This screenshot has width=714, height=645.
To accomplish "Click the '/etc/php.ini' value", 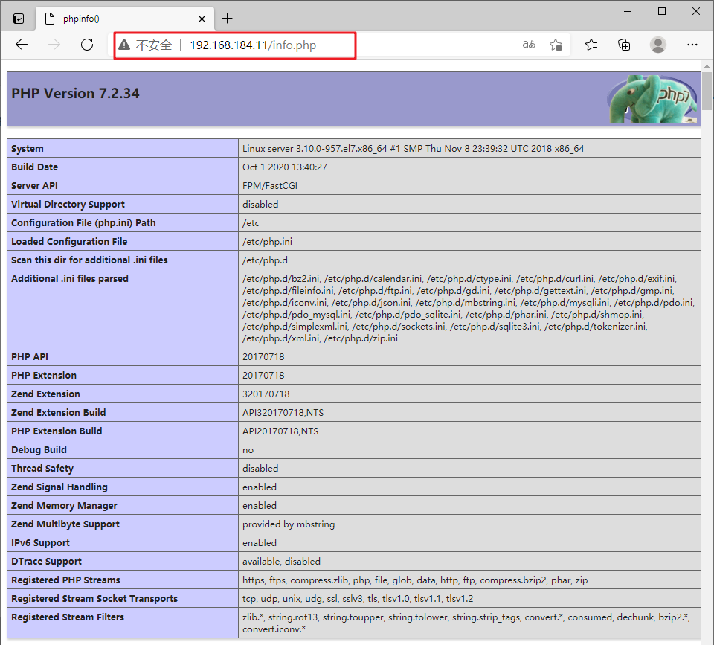I will coord(267,242).
